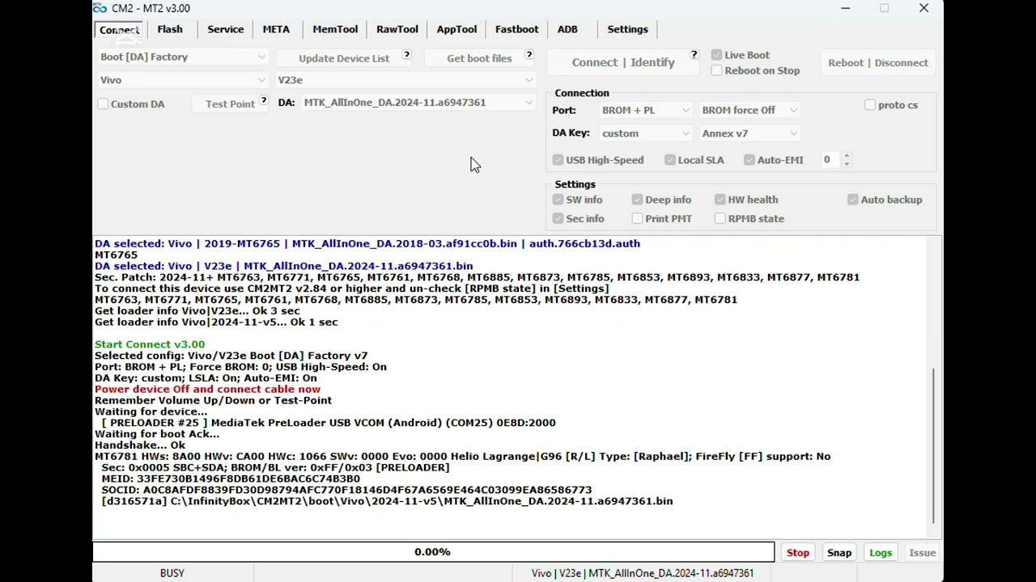Screen dimensions: 1036x582
Task: Open the help icon beside Update Device List
Action: [x=406, y=55]
